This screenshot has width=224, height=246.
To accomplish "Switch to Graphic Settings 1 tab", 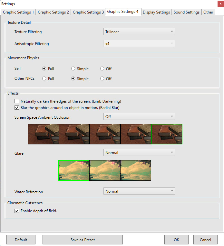I will [18, 12].
